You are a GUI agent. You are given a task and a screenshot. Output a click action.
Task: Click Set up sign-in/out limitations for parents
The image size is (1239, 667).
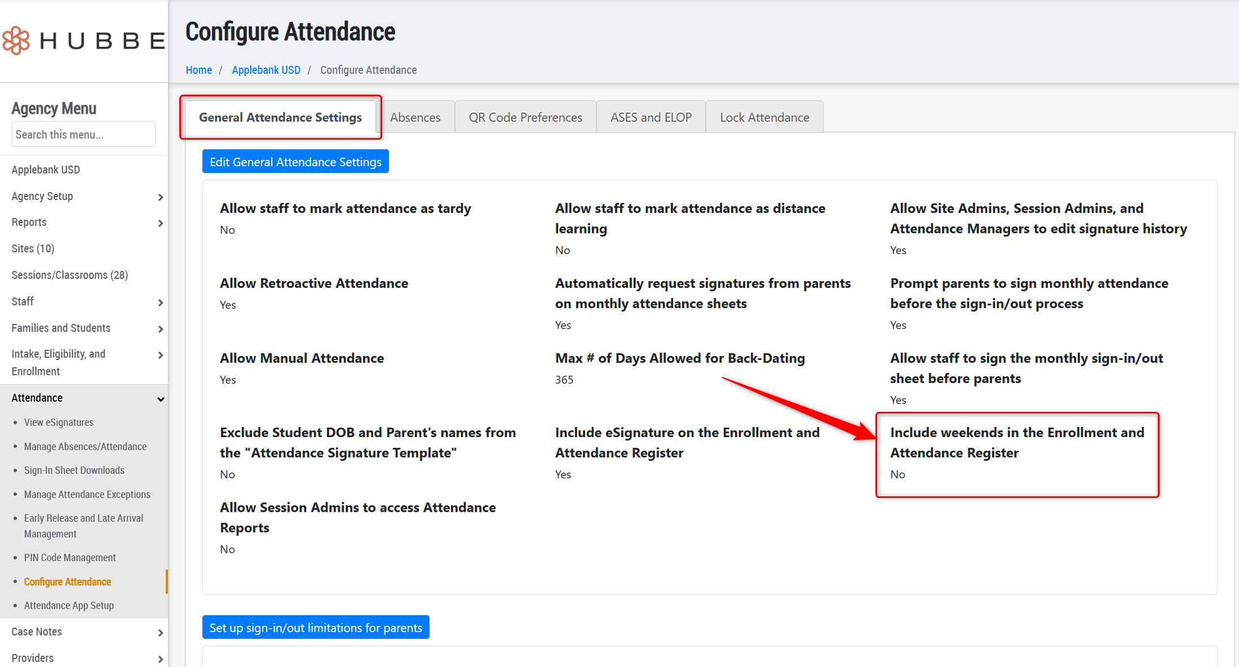pyautogui.click(x=316, y=628)
